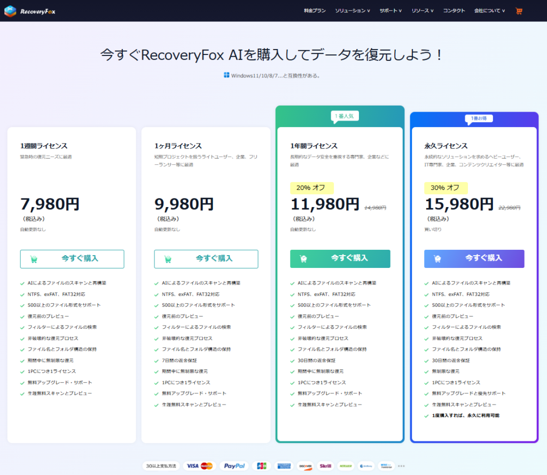
Task: Click the three-dots more payment methods icon
Action: (x=401, y=466)
